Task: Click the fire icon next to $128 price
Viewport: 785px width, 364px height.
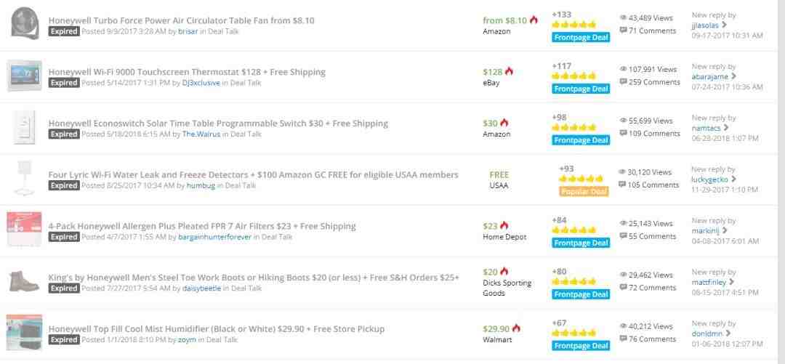Action: click(509, 71)
